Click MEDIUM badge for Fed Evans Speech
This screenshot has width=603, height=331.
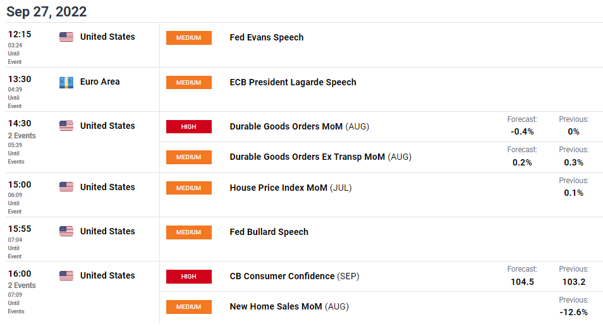[x=189, y=38]
